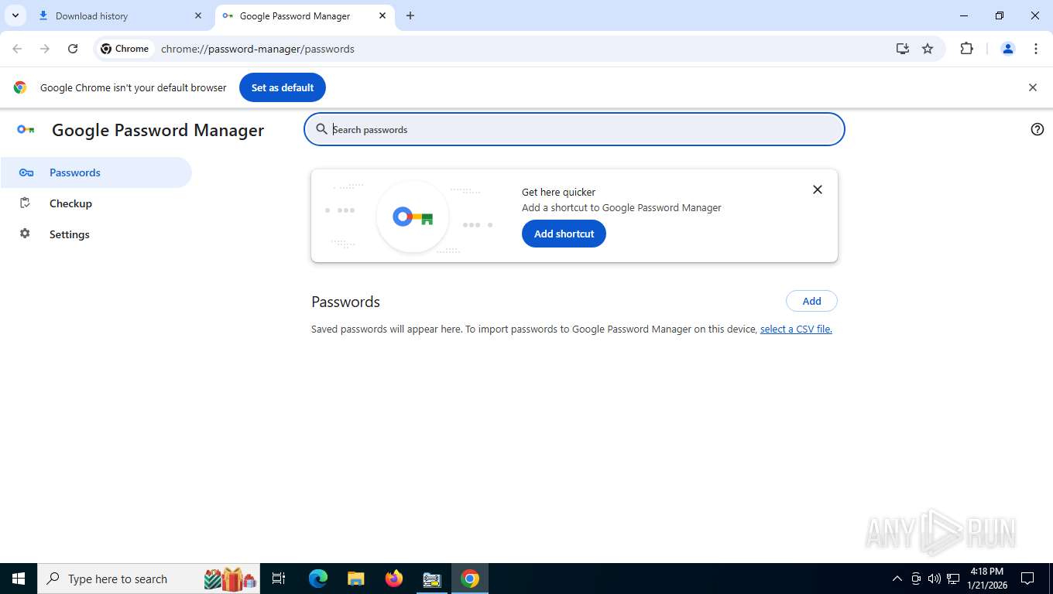This screenshot has width=1053, height=594.
Task: Click the Chrome site info chip
Action: click(125, 49)
